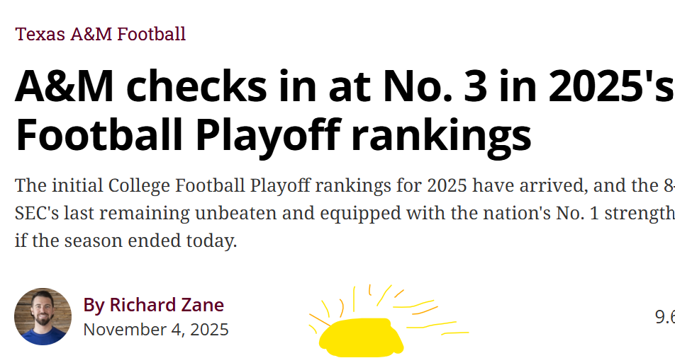Open the Texas A&M Football category link
This screenshot has height=358, width=675.
pos(101,33)
